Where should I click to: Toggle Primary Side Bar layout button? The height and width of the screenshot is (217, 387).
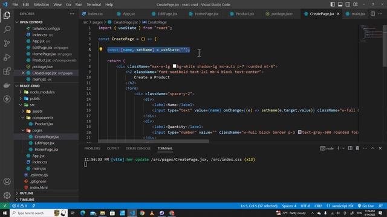point(333,4)
